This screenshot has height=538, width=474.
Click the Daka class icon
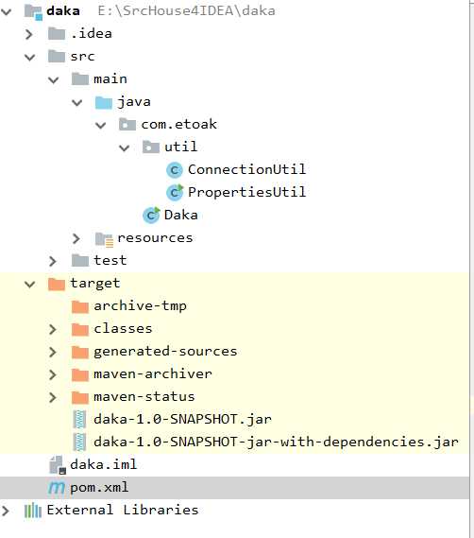click(151, 216)
